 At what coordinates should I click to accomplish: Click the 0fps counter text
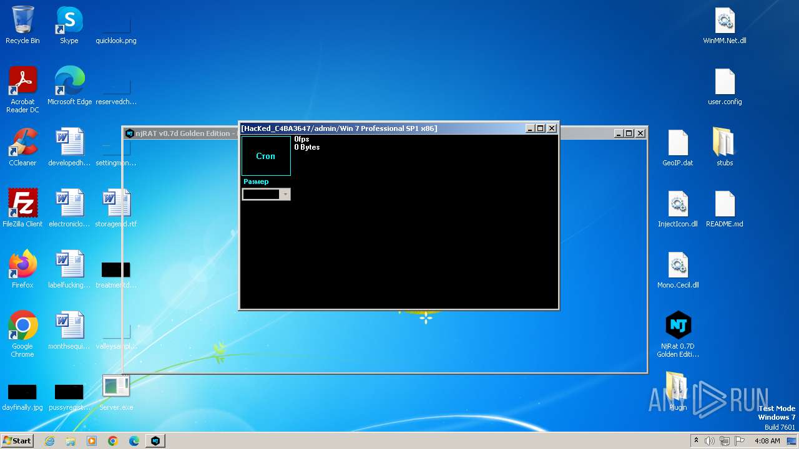[x=302, y=139]
